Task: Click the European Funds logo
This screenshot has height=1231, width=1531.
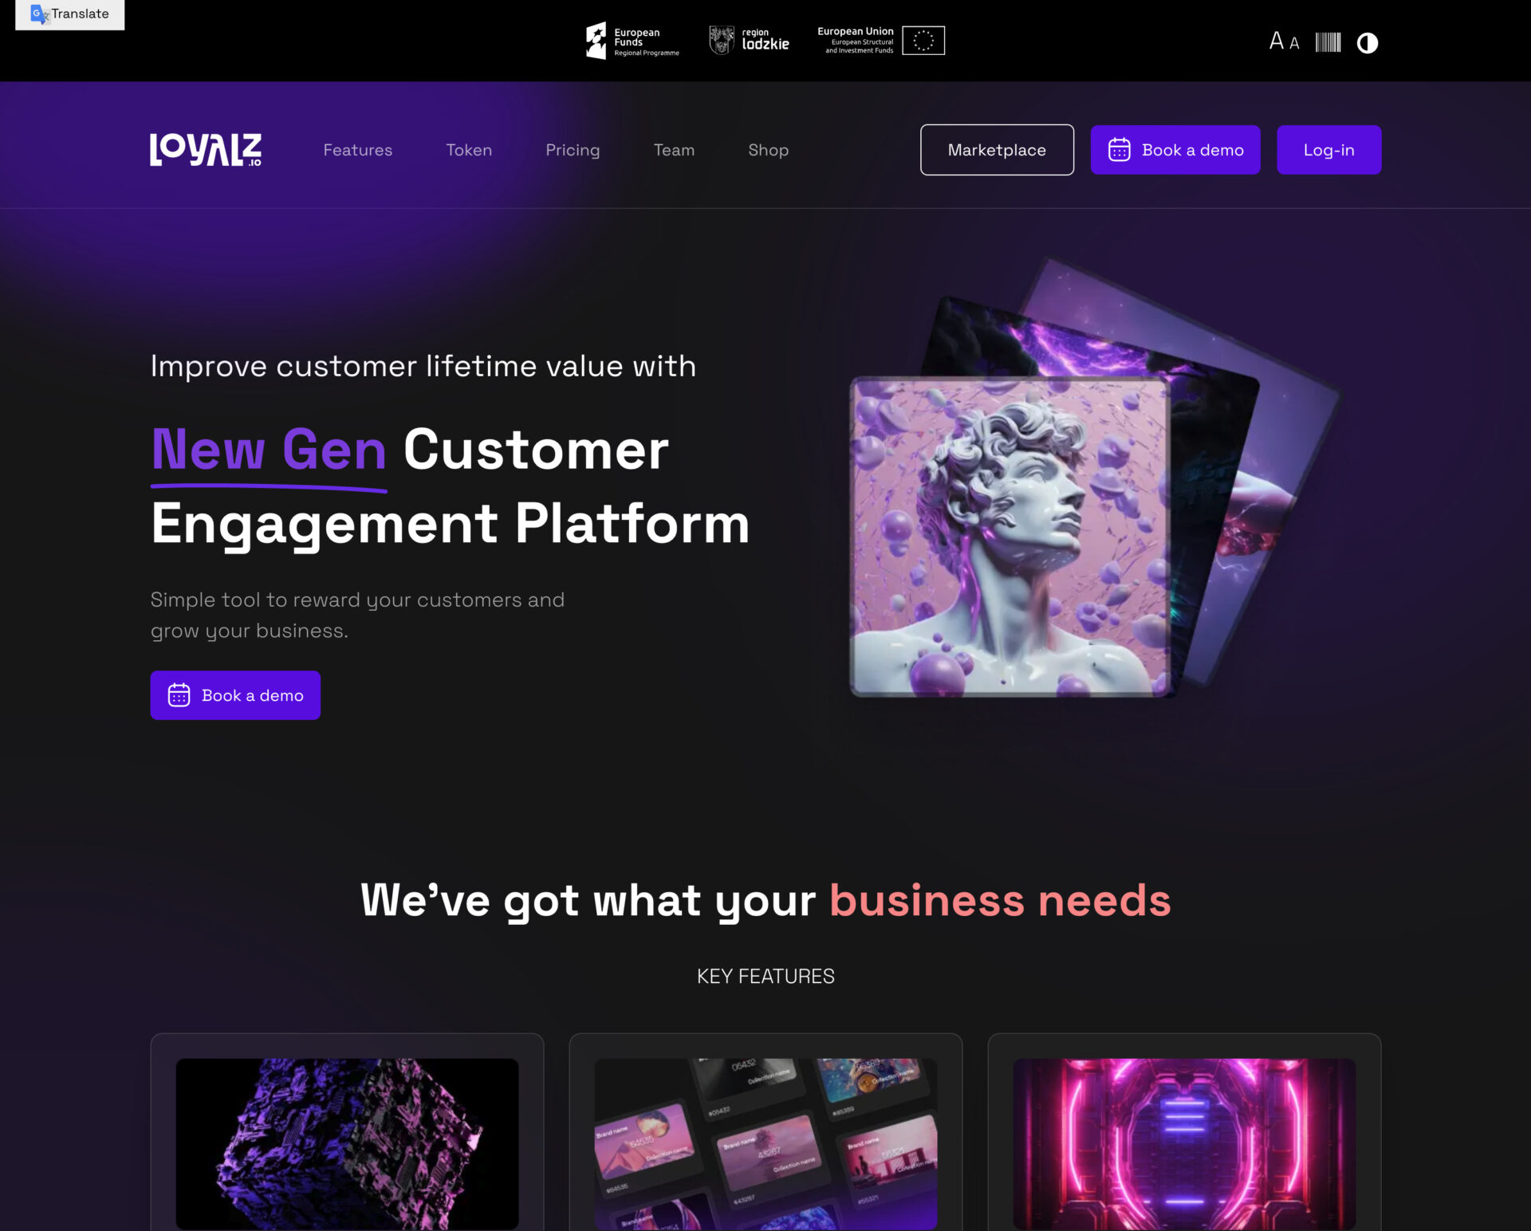Action: 632,41
